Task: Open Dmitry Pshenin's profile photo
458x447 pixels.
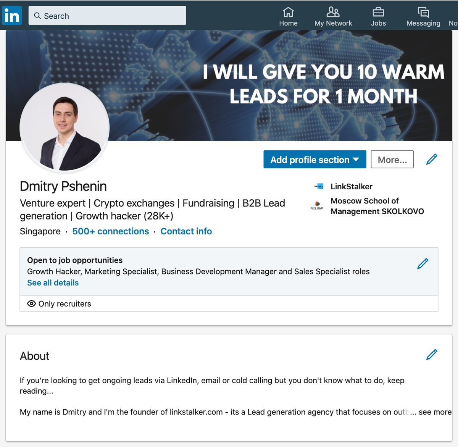Action: click(65, 128)
